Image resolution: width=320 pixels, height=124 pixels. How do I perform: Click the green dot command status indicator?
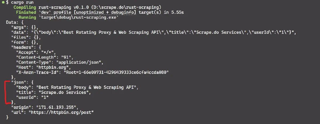(2, 2)
